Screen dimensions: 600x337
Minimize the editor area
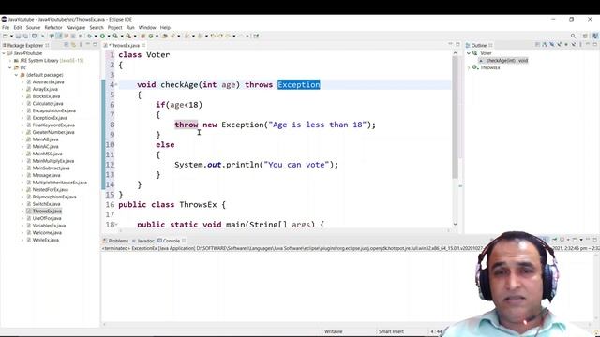450,45
